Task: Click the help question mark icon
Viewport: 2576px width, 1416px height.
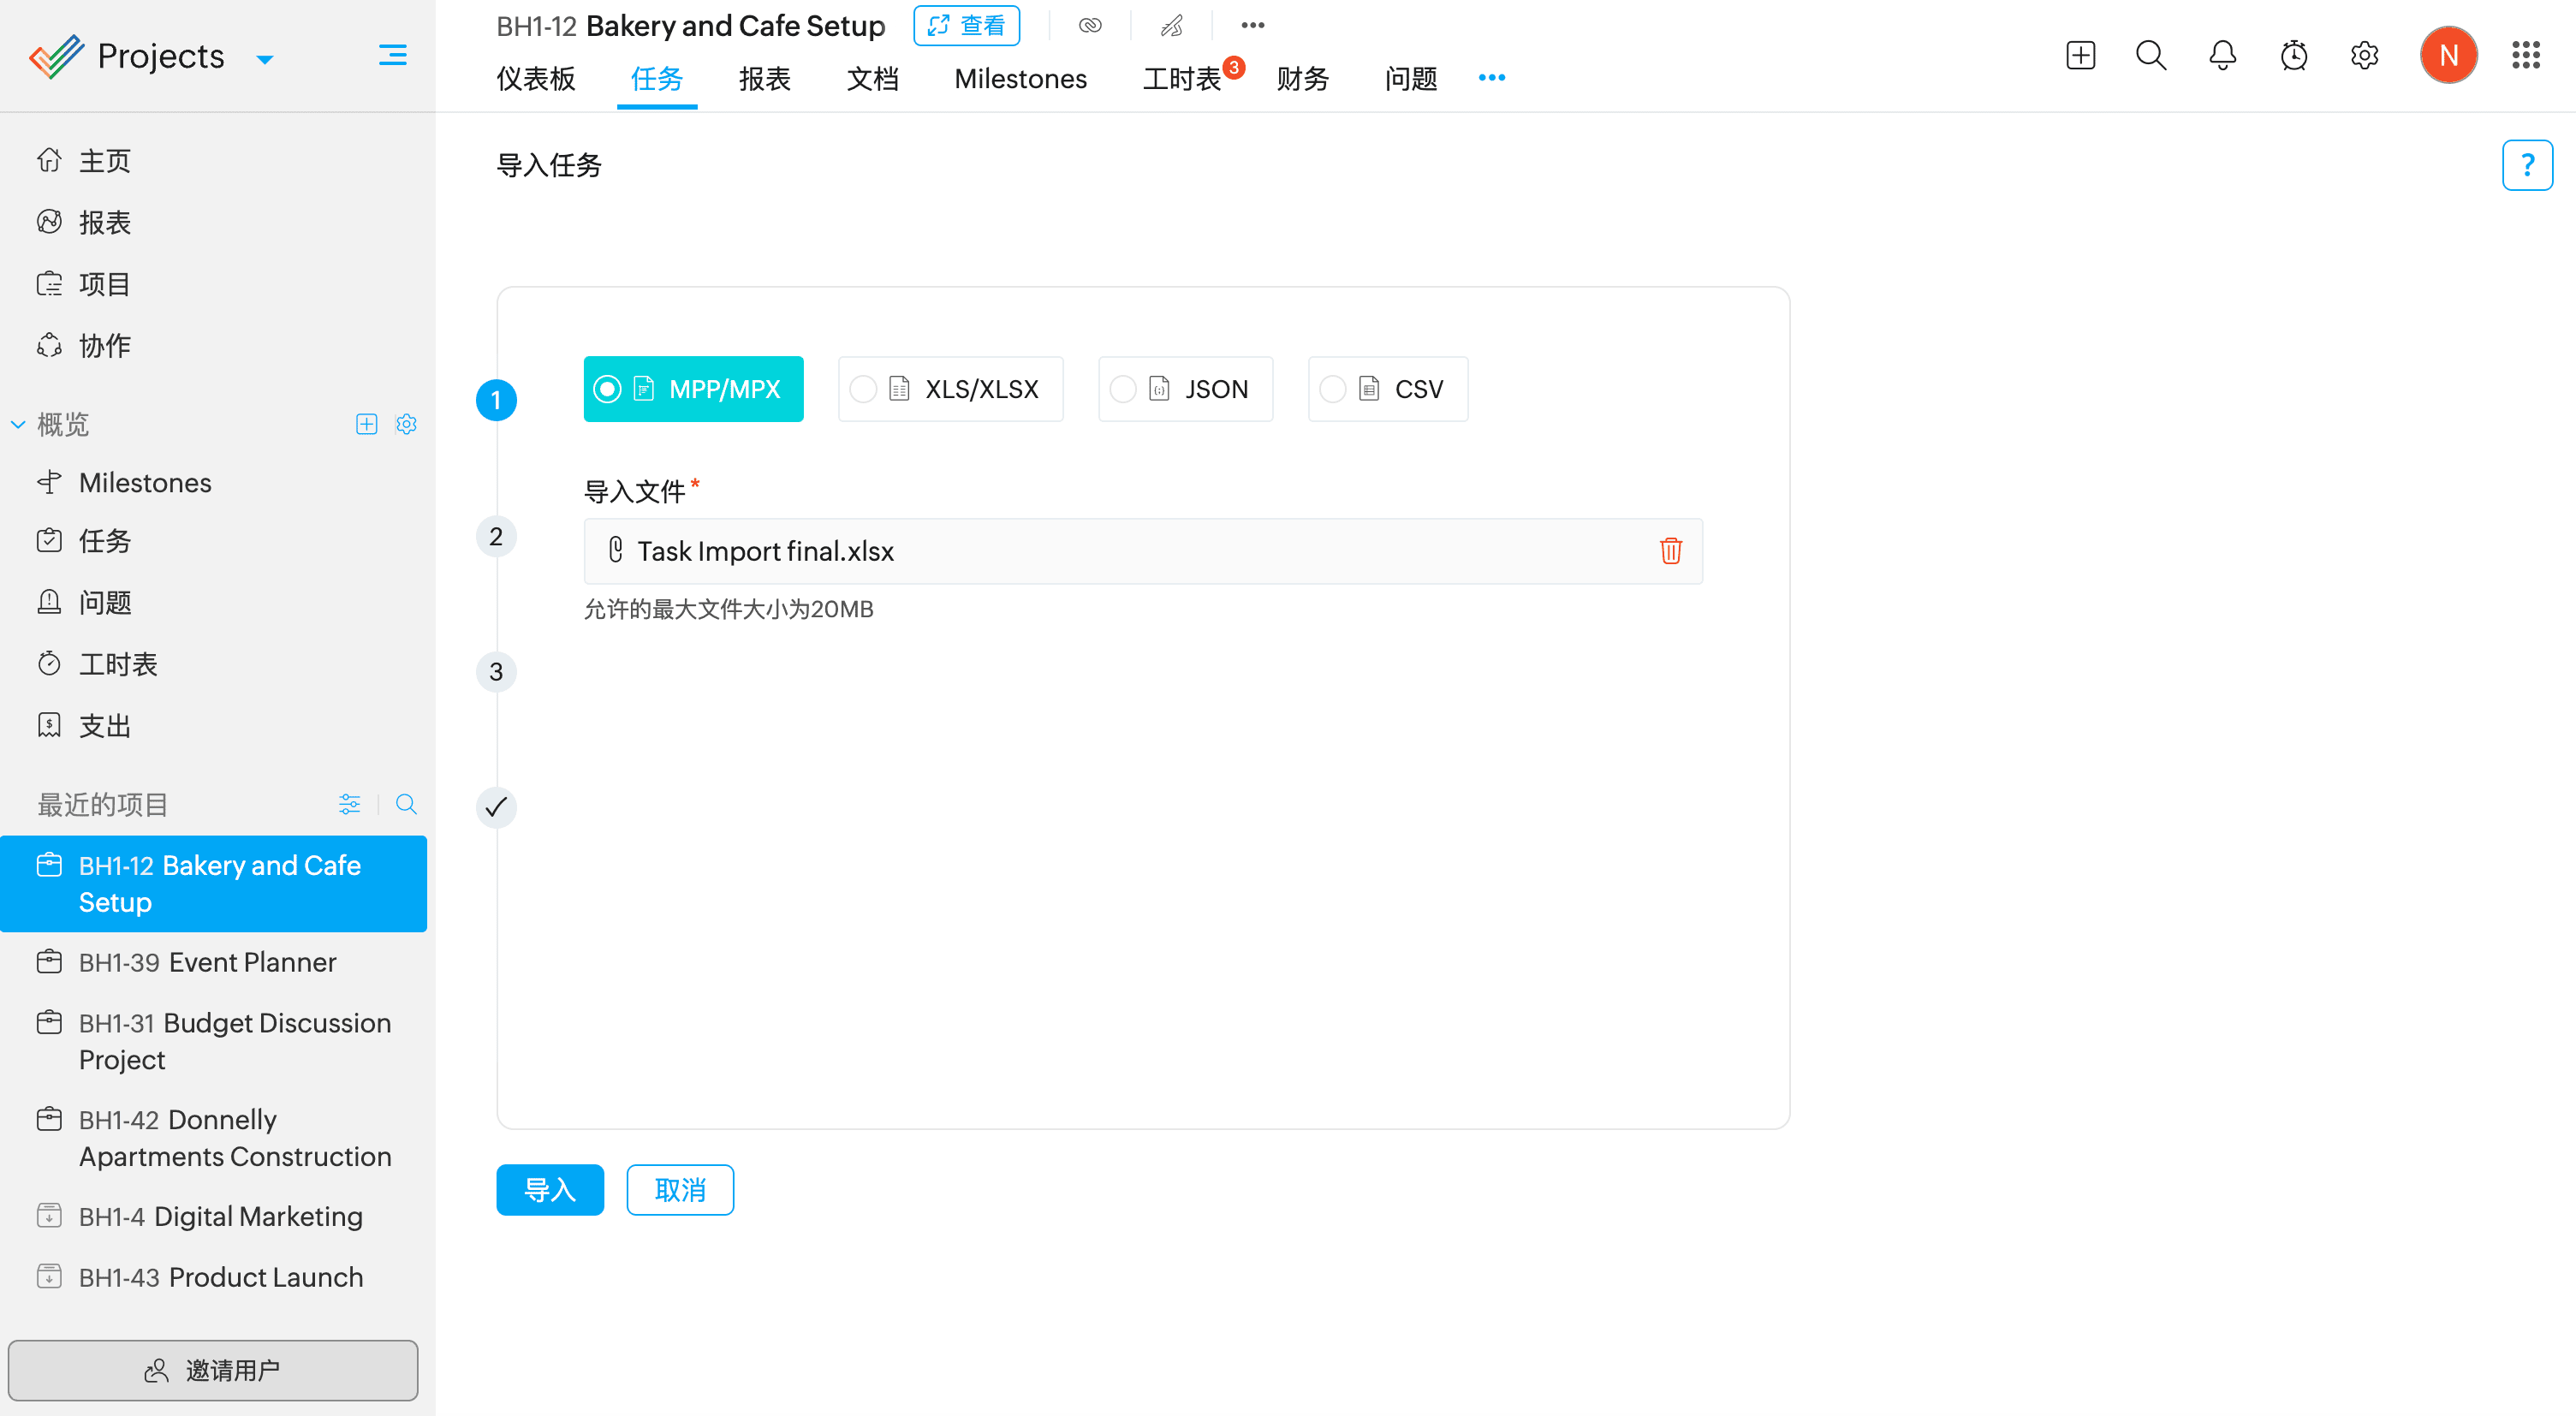Action: pos(2526,165)
